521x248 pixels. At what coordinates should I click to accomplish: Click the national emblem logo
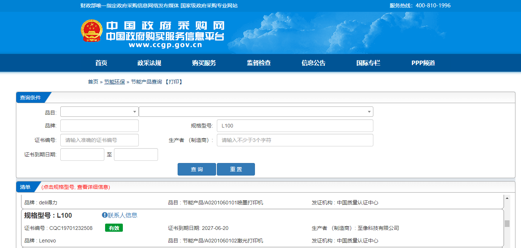tap(92, 31)
